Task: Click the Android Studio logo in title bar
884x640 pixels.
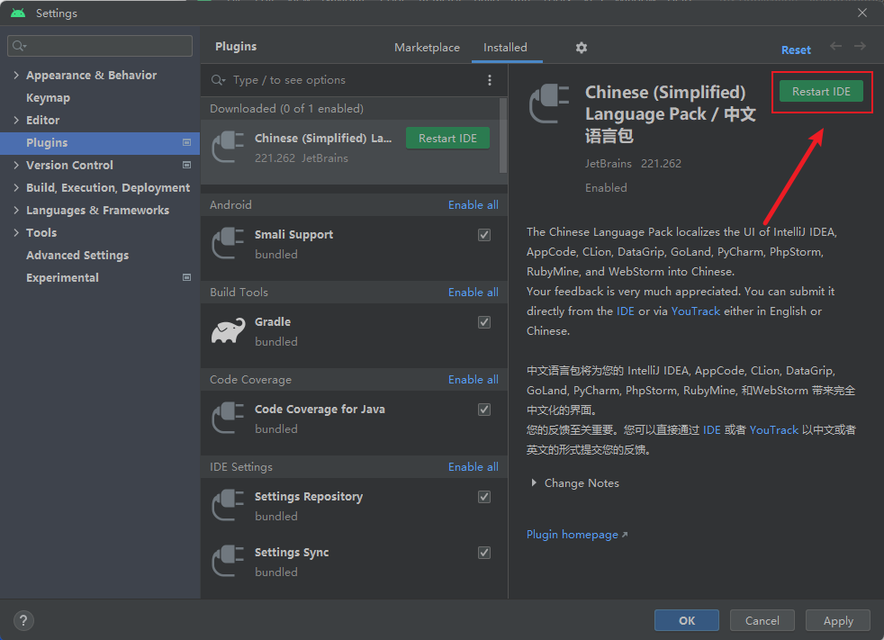Action: point(18,13)
